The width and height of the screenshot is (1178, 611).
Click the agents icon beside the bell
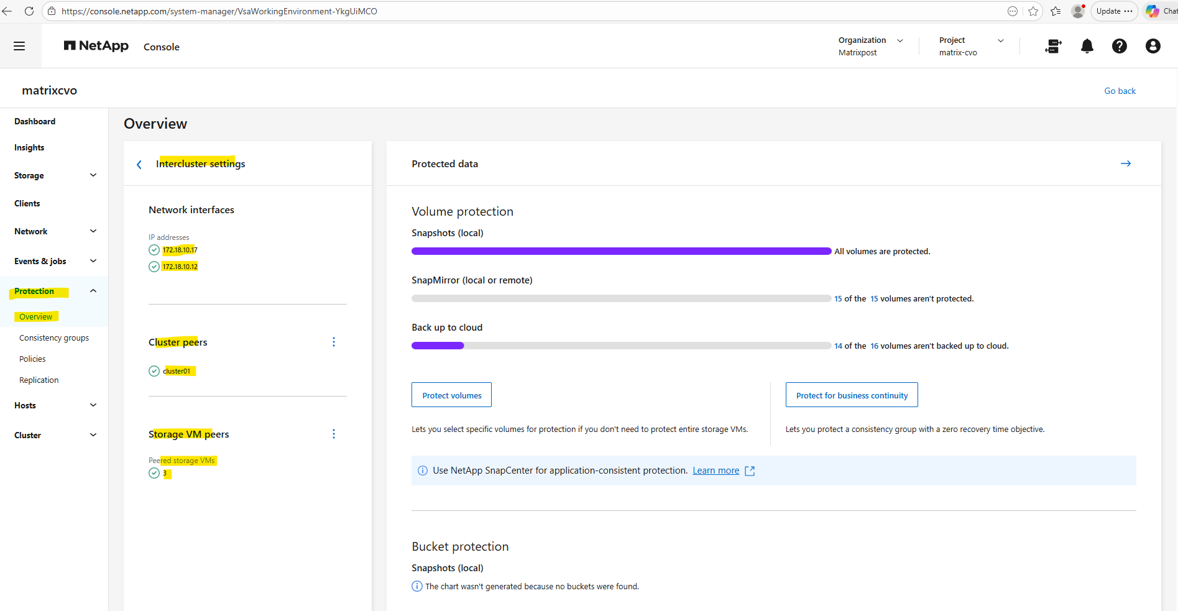point(1053,46)
